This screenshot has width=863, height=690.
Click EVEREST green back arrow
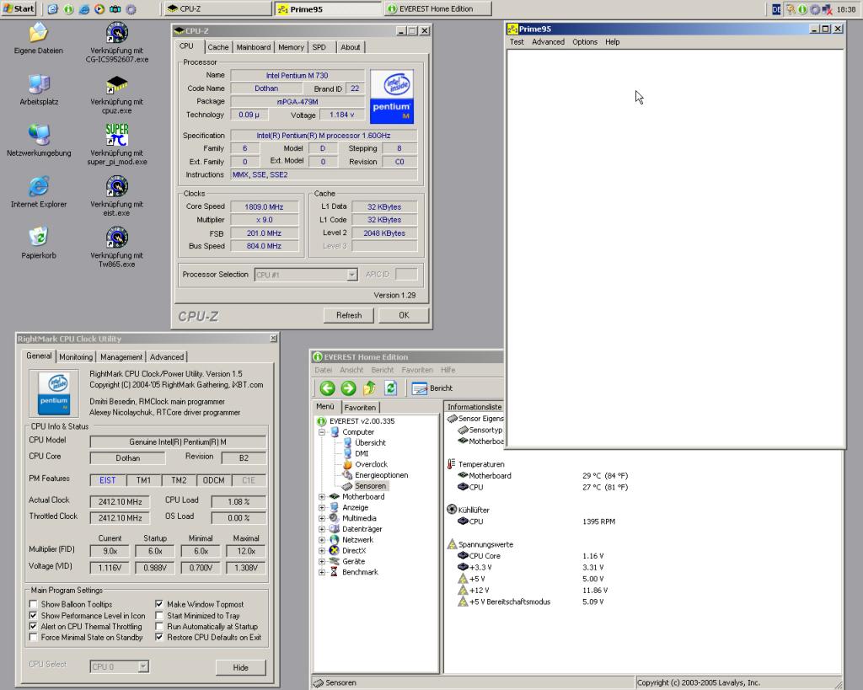328,388
